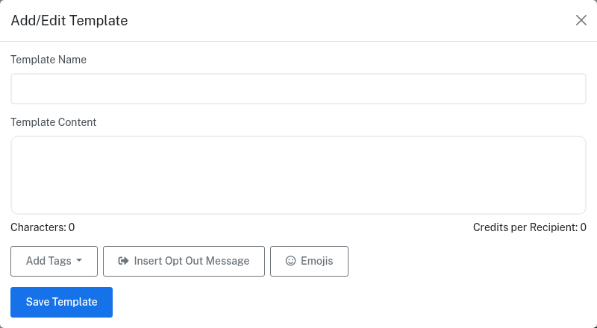597x328 pixels.
Task: Click the 'Save Template' button label text
Action: pos(61,302)
